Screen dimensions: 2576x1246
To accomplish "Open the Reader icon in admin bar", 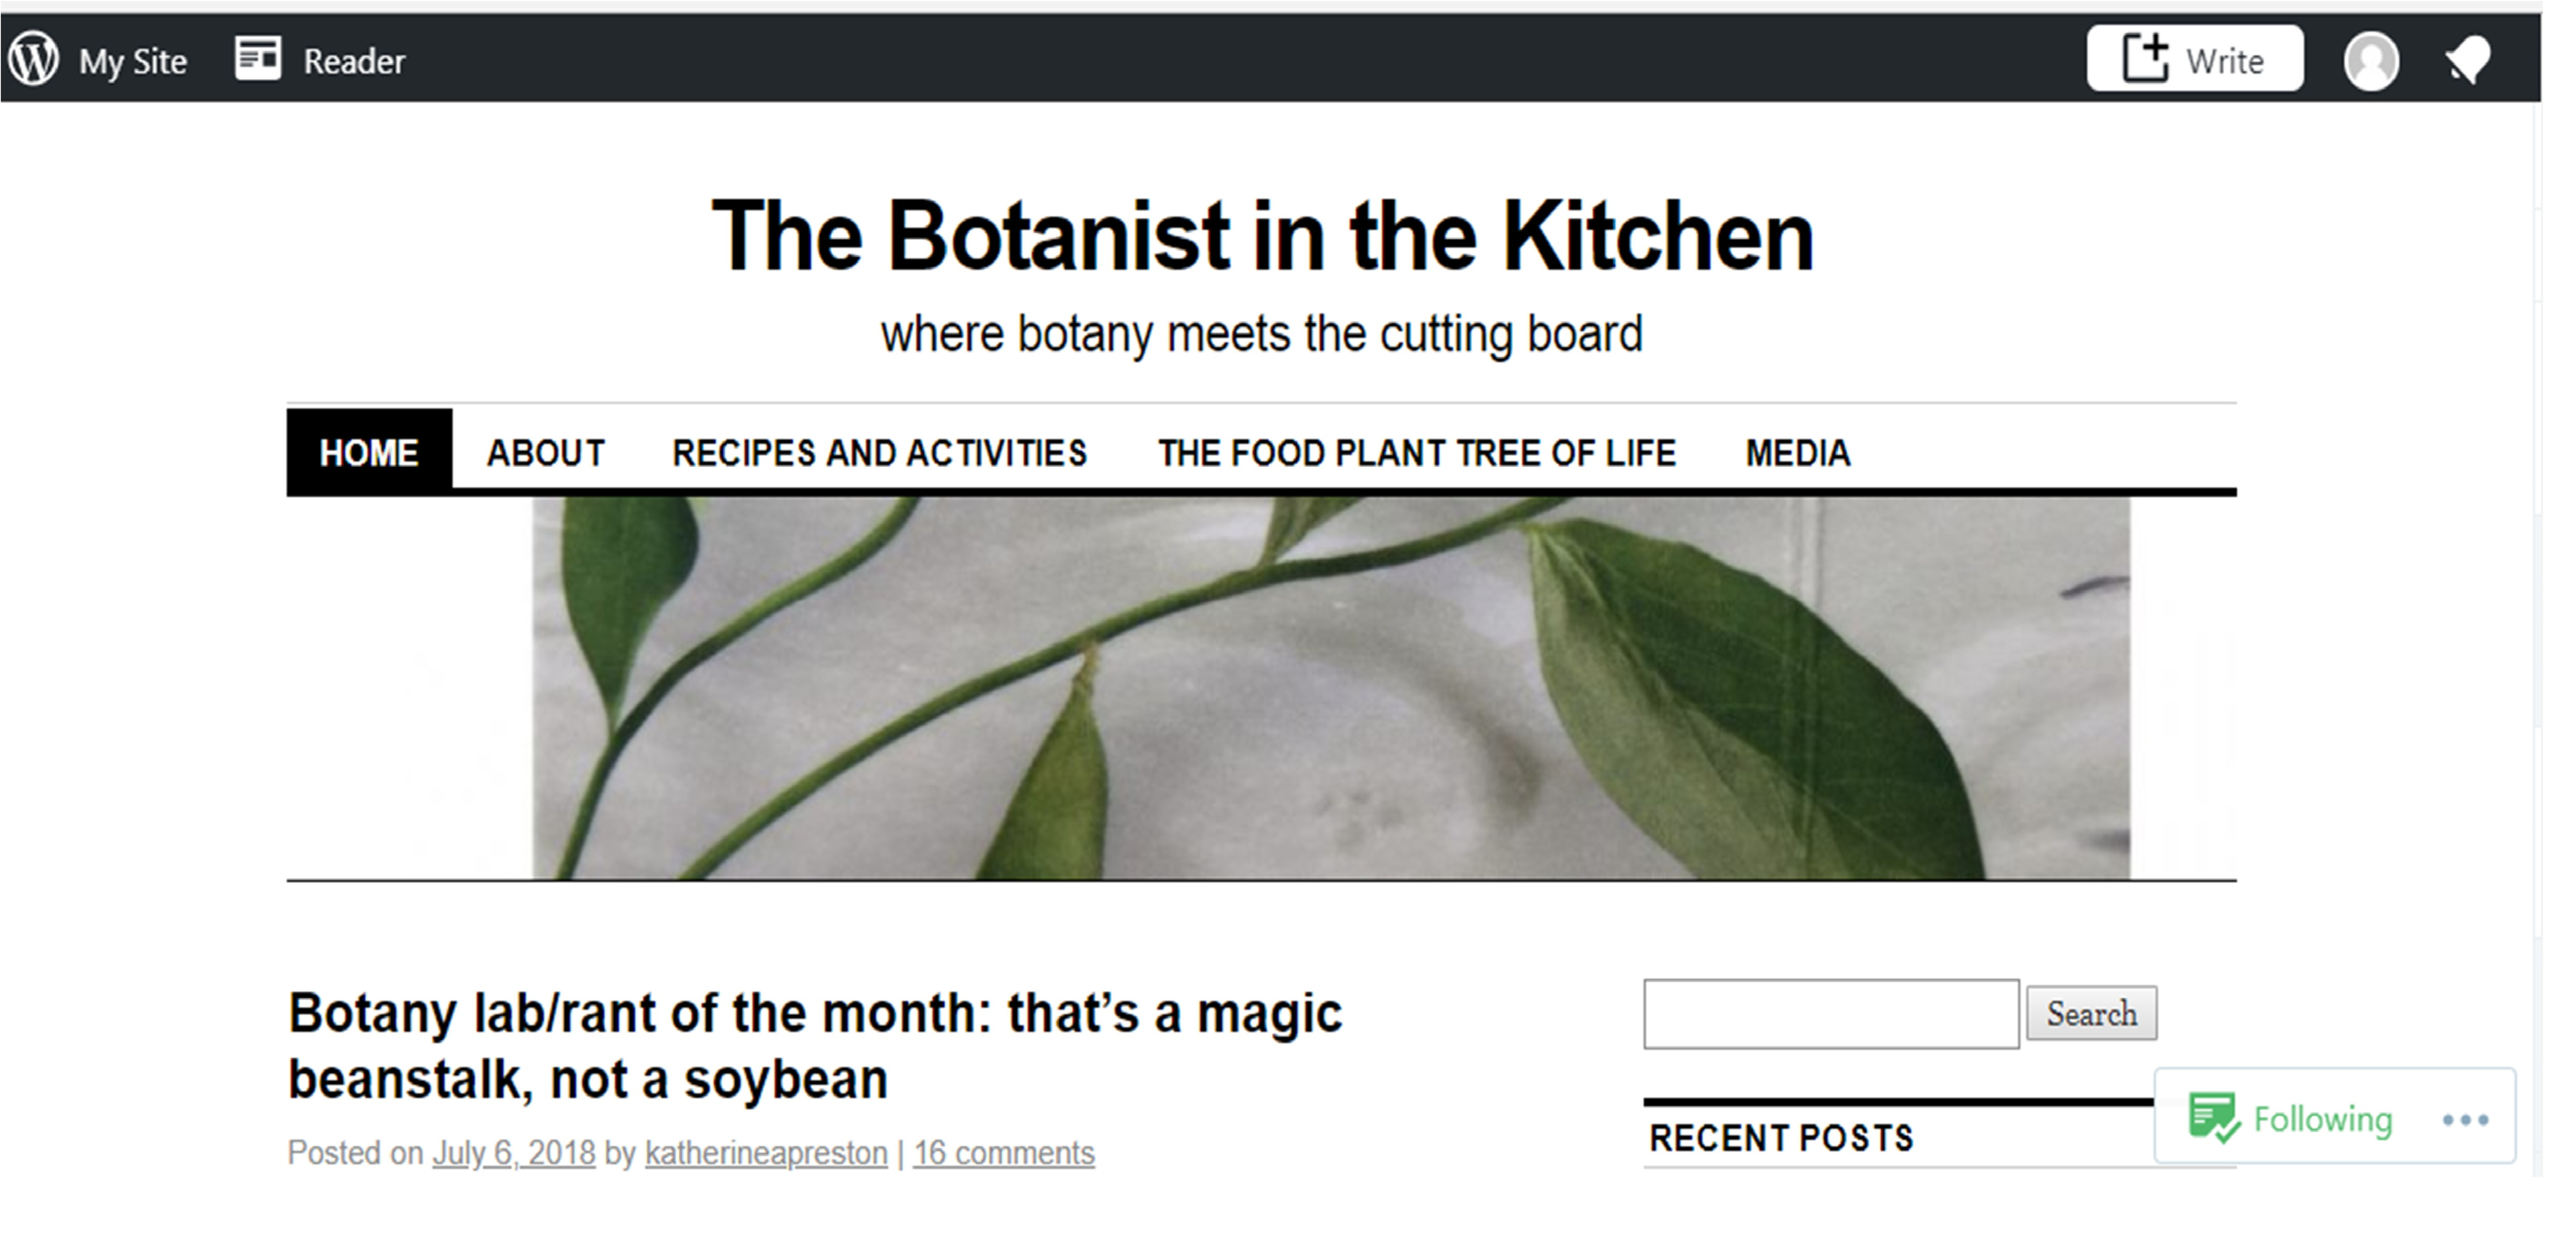I will pyautogui.click(x=258, y=59).
